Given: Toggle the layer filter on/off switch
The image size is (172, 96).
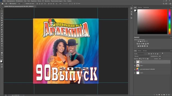Looking at the screenshot, I should 162,54.
